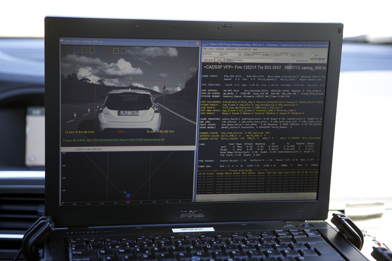Toggle the Hex display button
392x261 pixels.
click(293, 55)
